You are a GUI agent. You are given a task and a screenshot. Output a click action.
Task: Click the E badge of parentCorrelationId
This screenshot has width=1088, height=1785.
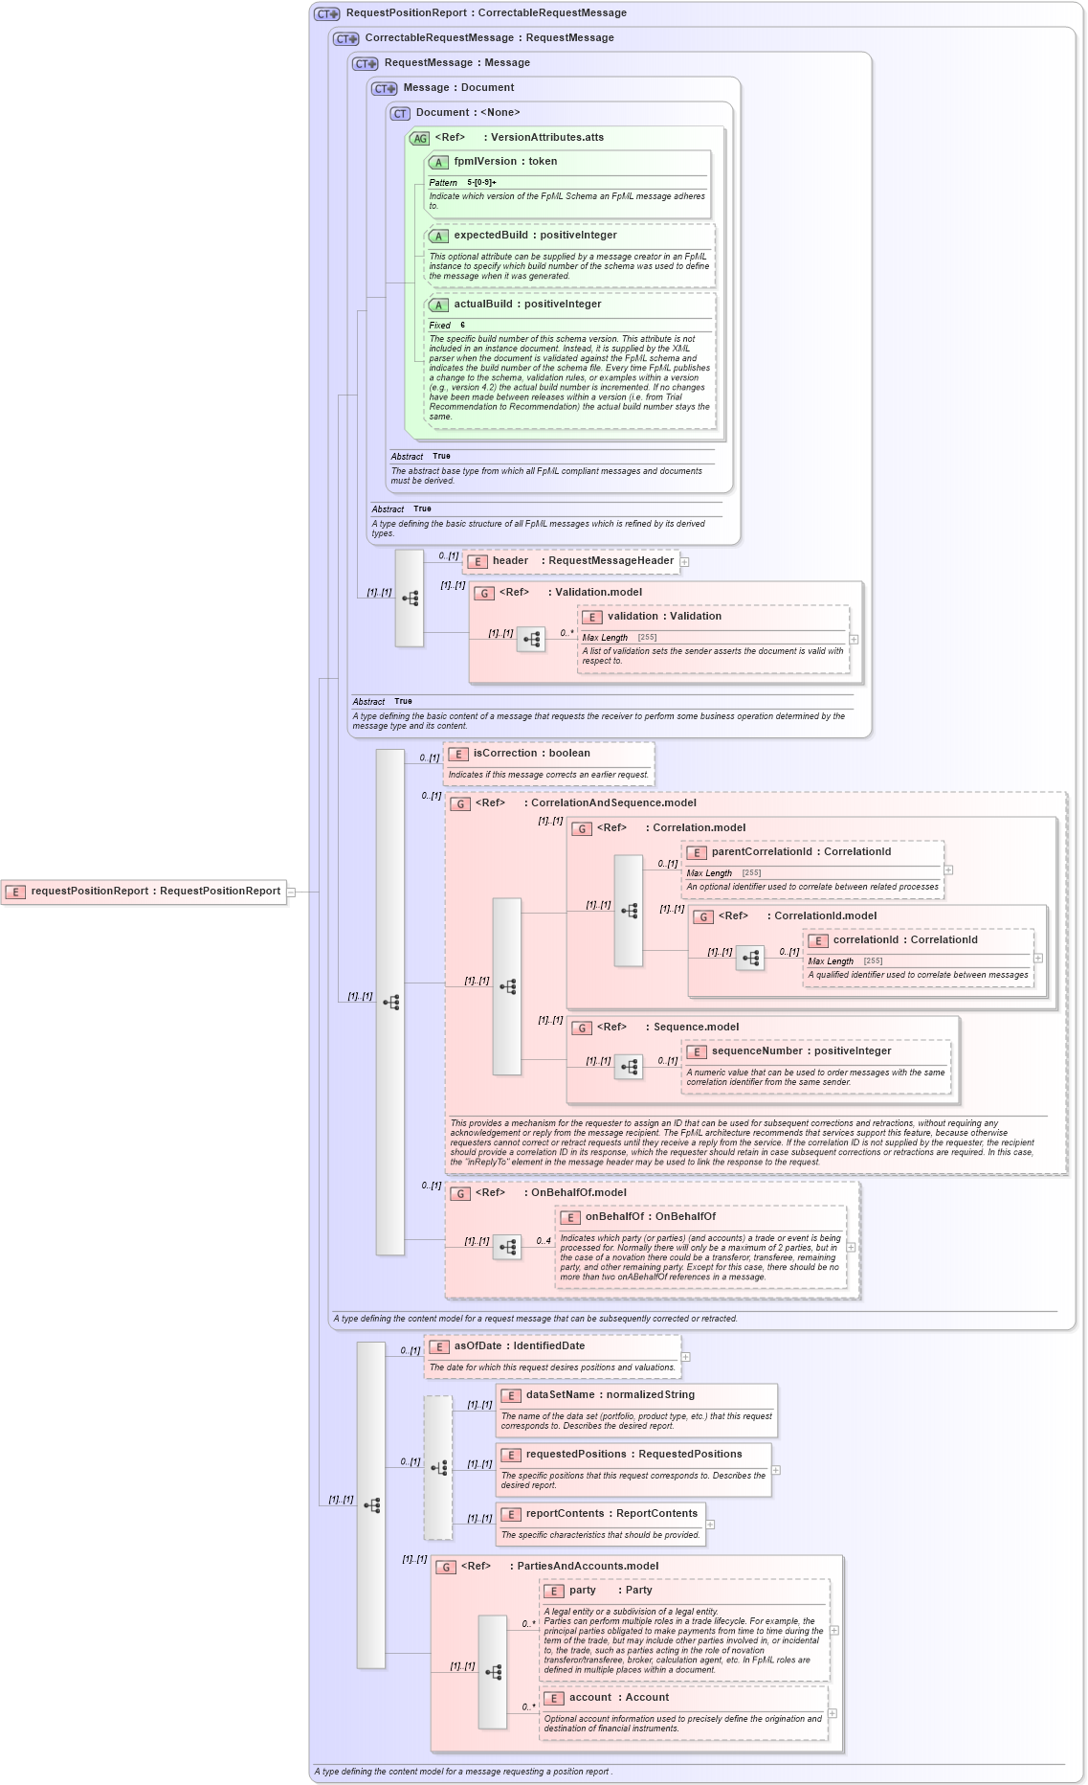point(697,853)
